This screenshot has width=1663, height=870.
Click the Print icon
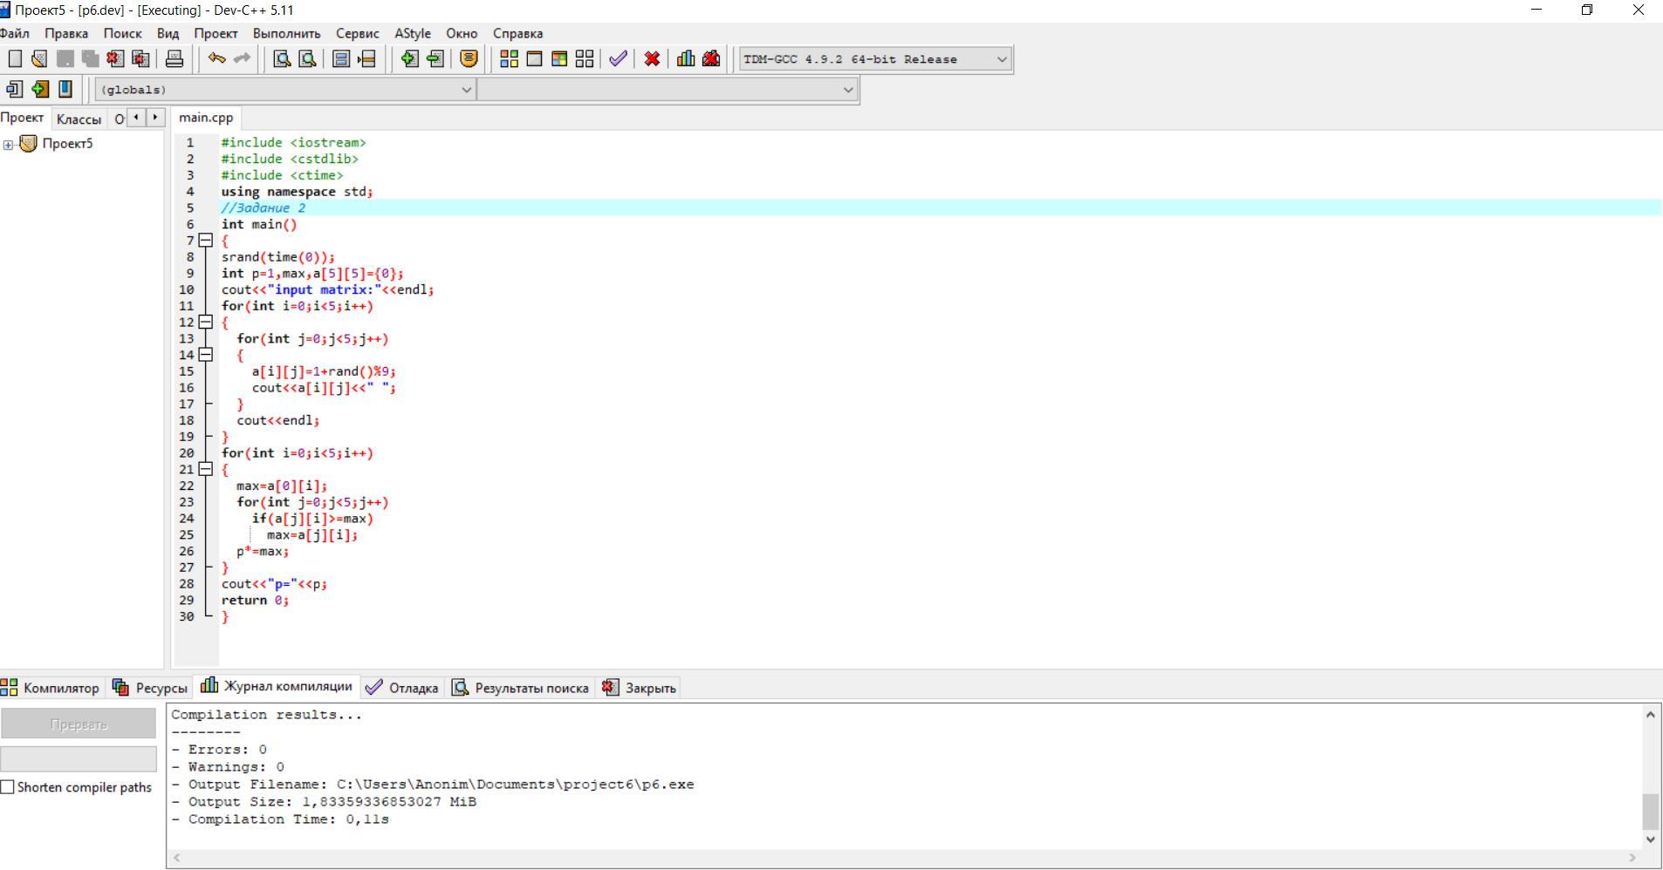[175, 58]
